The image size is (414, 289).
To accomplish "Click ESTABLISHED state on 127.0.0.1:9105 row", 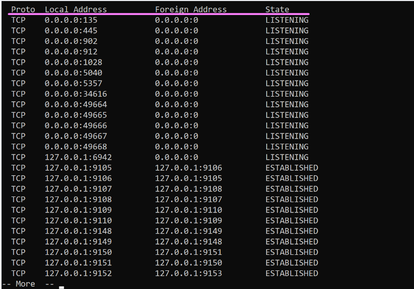I will coord(292,168).
